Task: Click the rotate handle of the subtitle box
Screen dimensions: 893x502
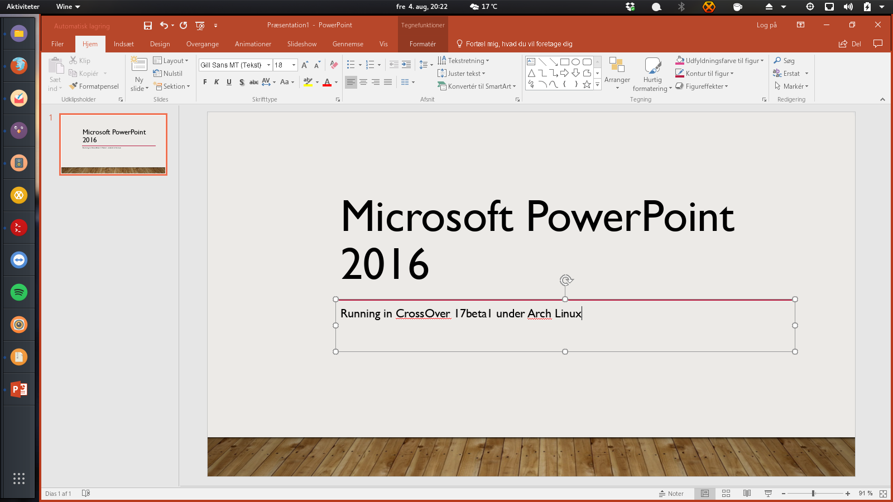Action: [x=566, y=280]
